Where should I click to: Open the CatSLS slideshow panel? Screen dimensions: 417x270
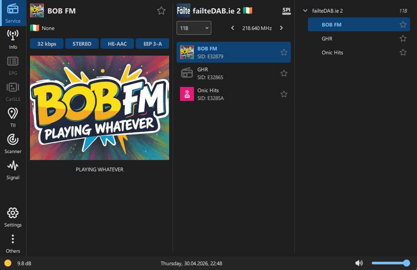pos(13,91)
